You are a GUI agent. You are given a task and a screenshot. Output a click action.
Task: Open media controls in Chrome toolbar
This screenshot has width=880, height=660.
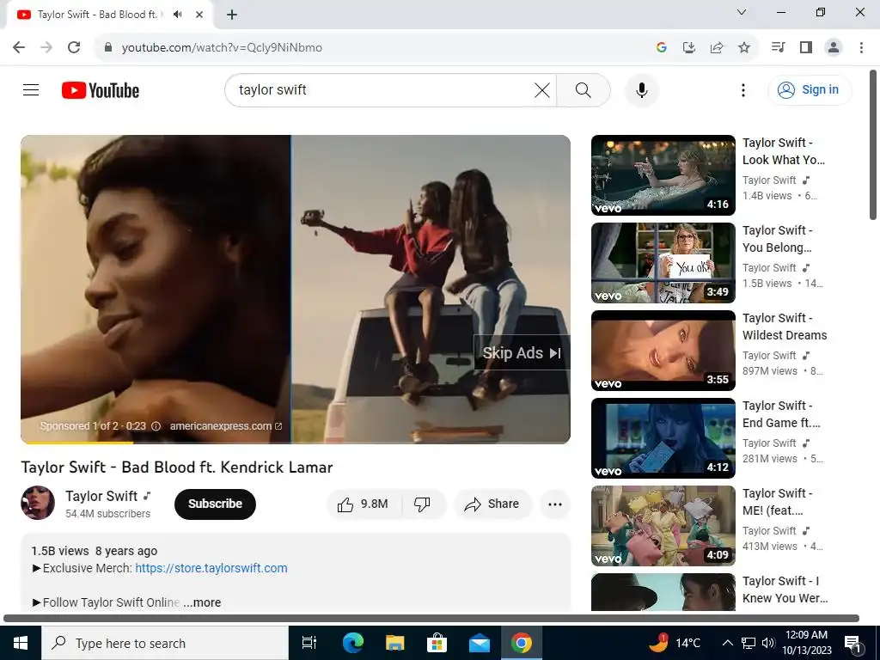click(x=778, y=47)
